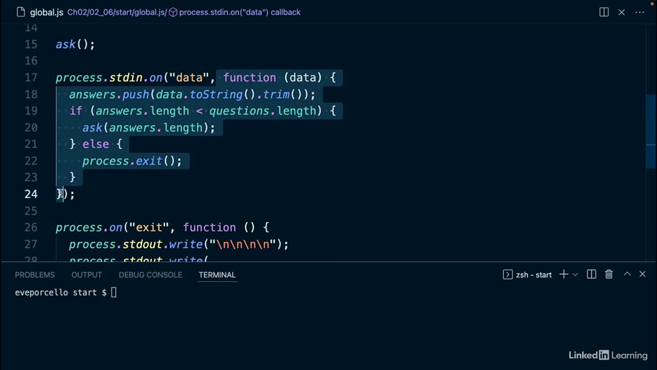Viewport: 657px width, 370px height.
Task: Click line number 26 in the gutter
Action: 31,228
